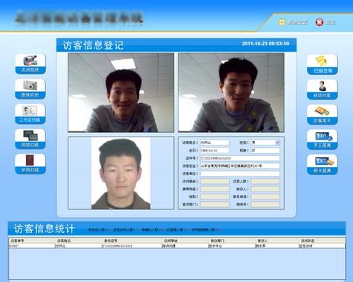
Task: Click the carried items field
Action: pyautogui.click(x=215, y=189)
